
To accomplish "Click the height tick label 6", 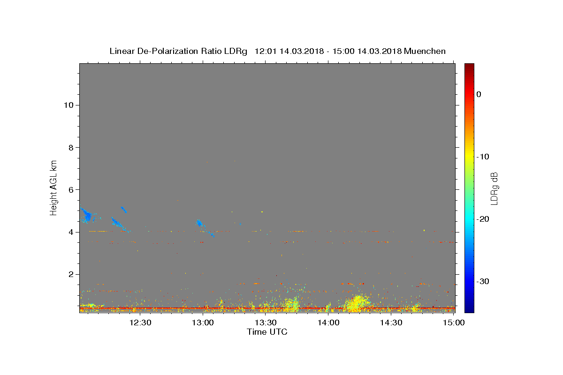I will pyautogui.click(x=70, y=190).
